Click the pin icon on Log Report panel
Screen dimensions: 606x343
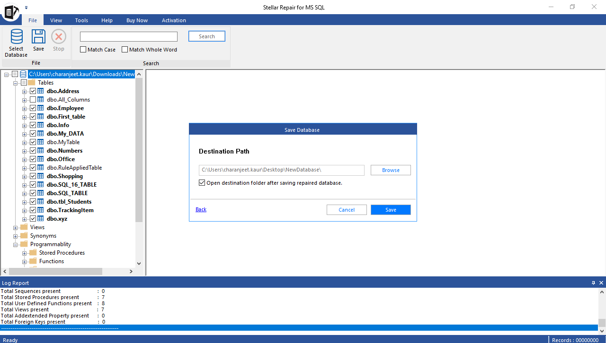tap(593, 283)
